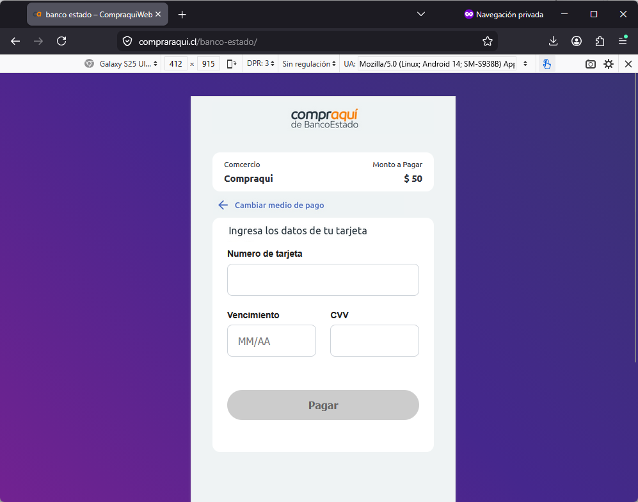Click the Navegación privada mask icon
The height and width of the screenshot is (502, 638).
468,14
